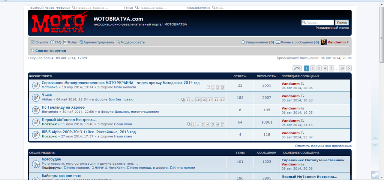Click the 9 мая topic unread icon

(x=35, y=97)
